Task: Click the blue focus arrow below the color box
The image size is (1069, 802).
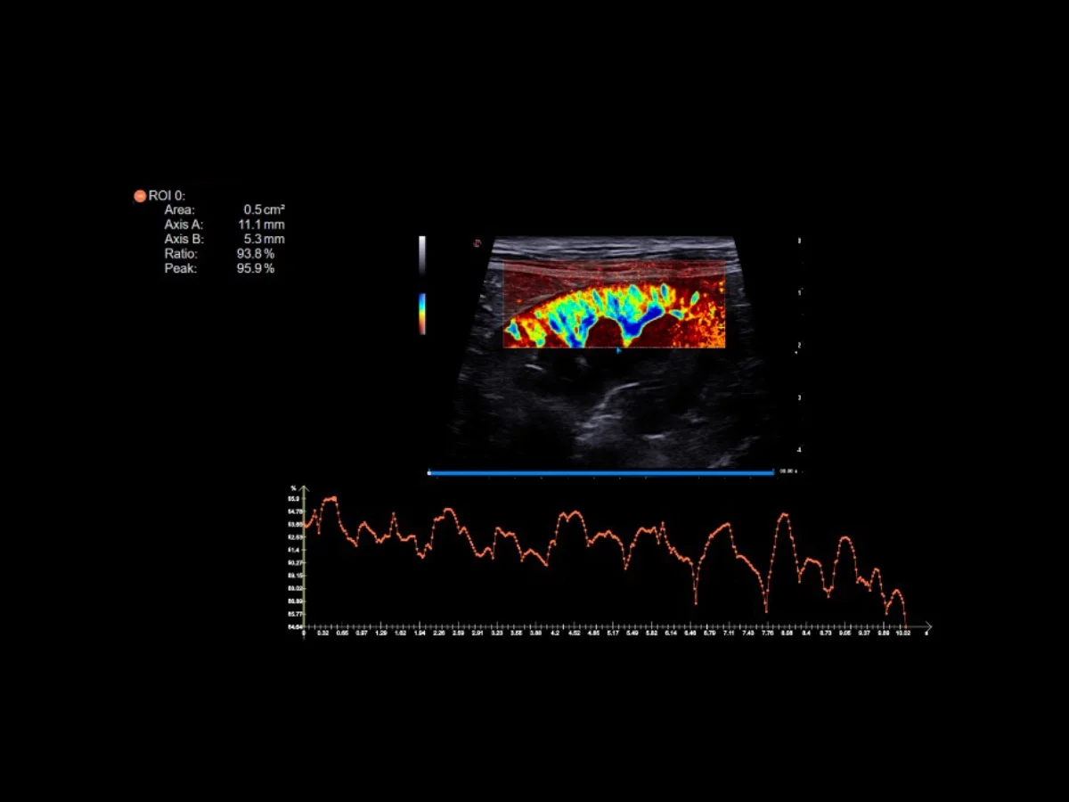Action: pos(619,351)
